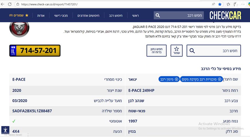The image size is (250, 137).
Task: Select the 2020 production year value
Action: [x=17, y=90]
